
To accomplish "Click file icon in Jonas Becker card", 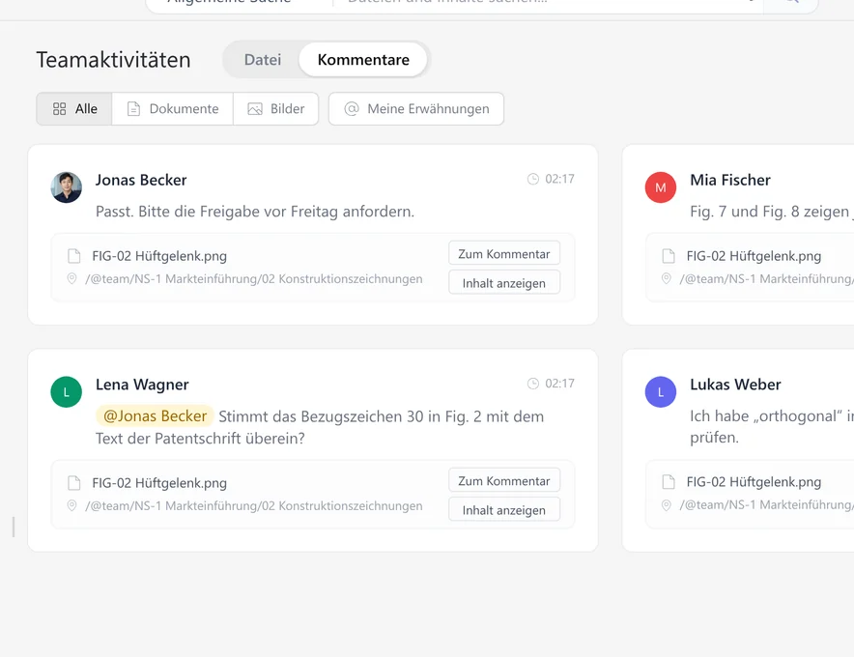I will click(x=74, y=256).
